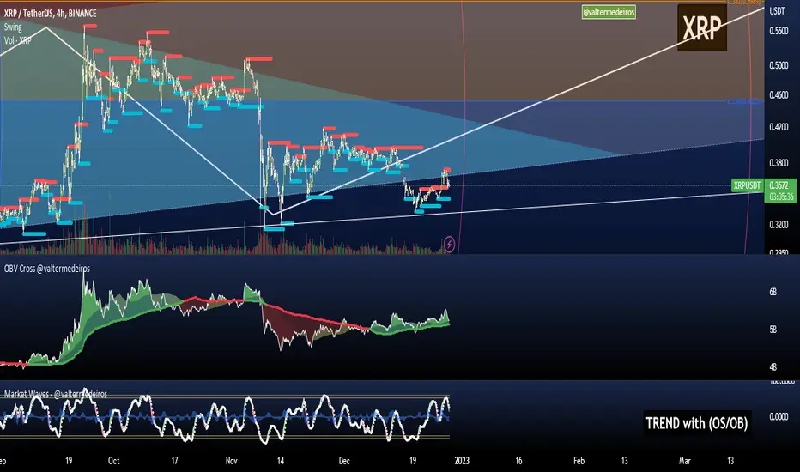800x472 pixels.
Task: Click the 0.4600 price axis value
Action: coord(779,95)
